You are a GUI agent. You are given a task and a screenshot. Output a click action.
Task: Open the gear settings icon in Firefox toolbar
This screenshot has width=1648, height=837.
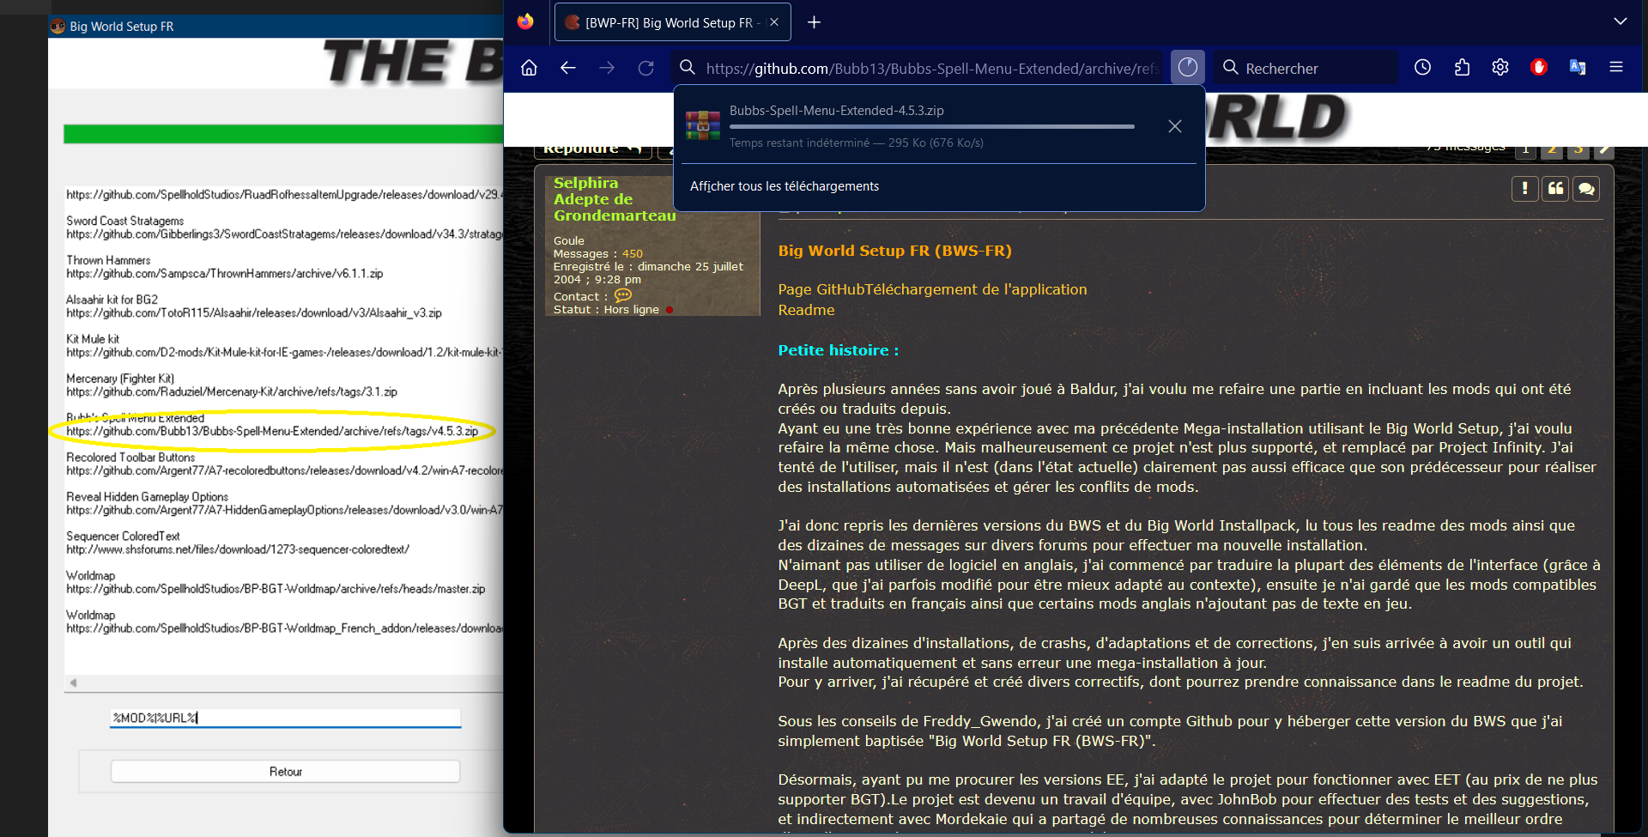coord(1500,67)
